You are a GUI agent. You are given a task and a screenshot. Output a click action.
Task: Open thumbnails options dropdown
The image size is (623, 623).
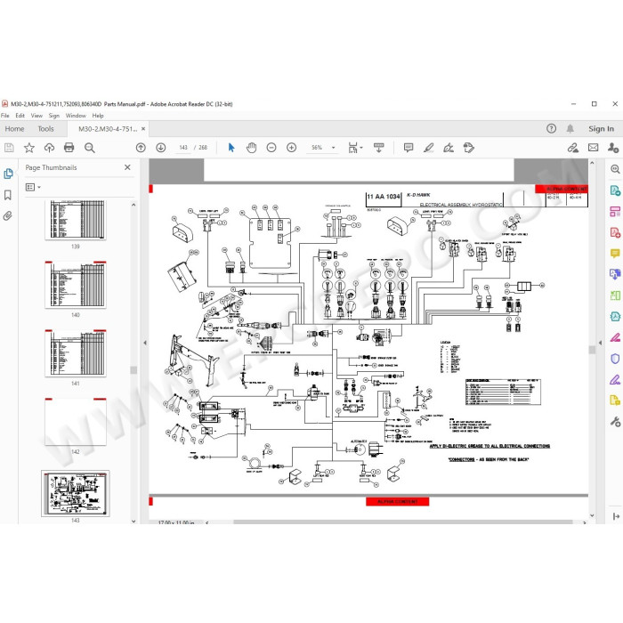click(x=33, y=187)
